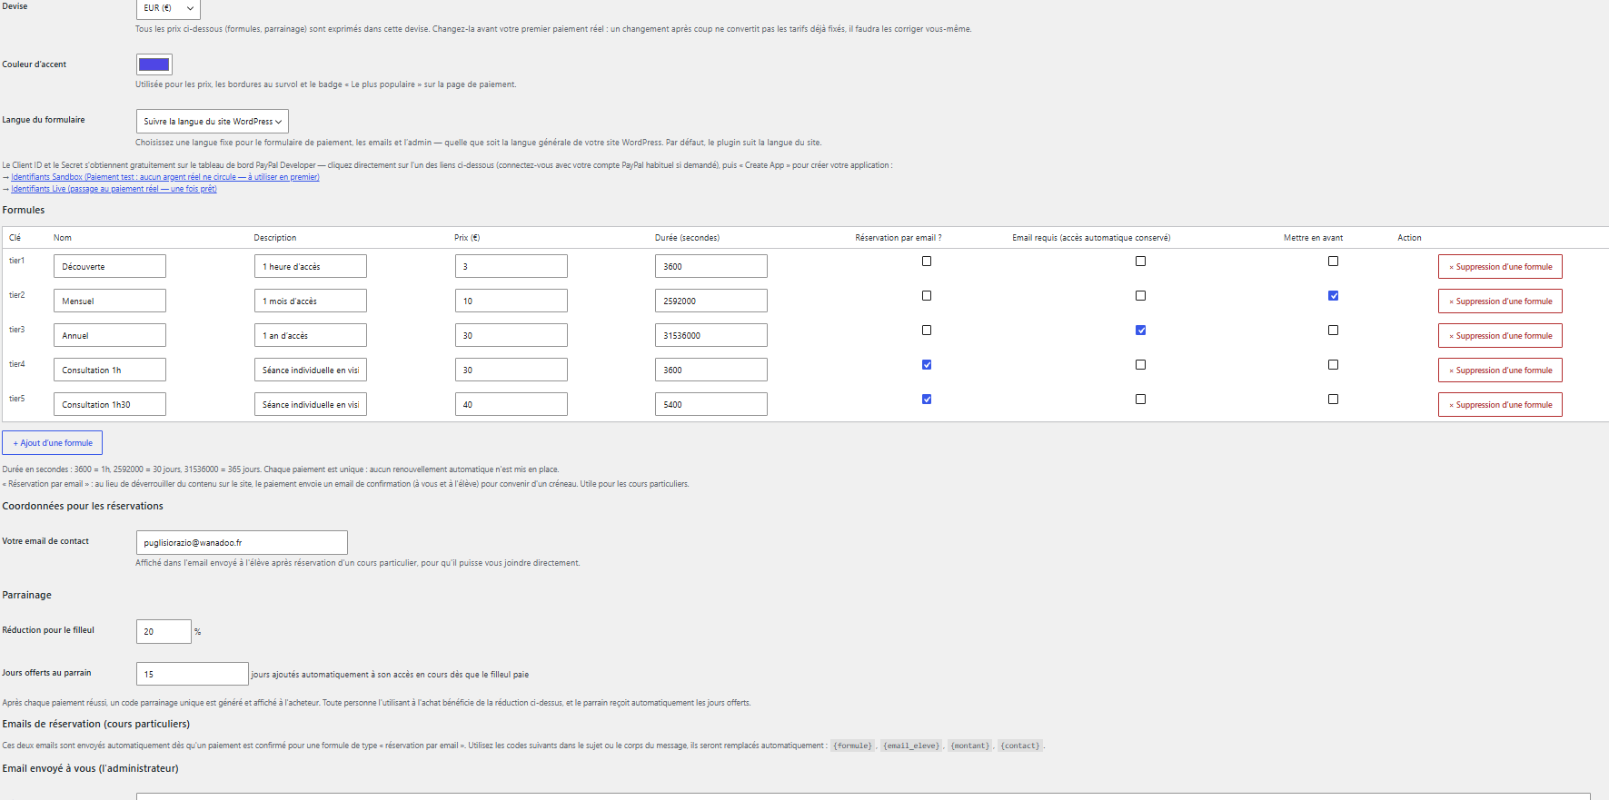1609x800 pixels.
Task: Edit the Jours offerts au parrain field
Action: pos(192,674)
